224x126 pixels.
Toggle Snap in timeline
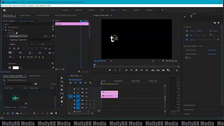click(76, 83)
